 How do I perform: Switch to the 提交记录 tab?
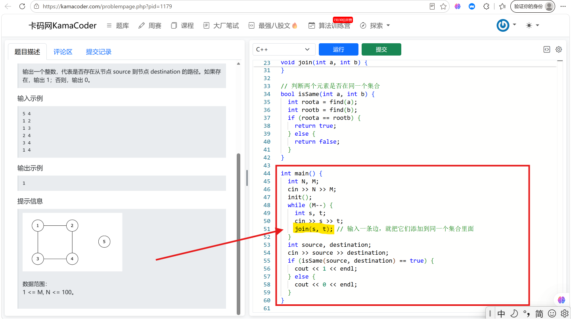tap(99, 52)
